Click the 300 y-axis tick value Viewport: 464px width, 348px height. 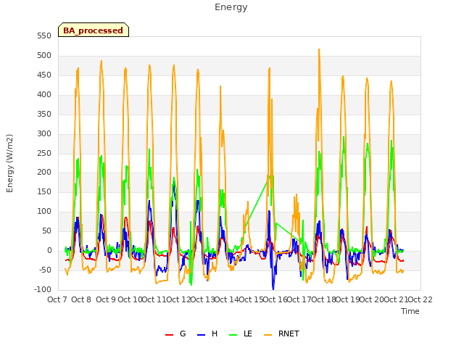pyautogui.click(x=44, y=133)
